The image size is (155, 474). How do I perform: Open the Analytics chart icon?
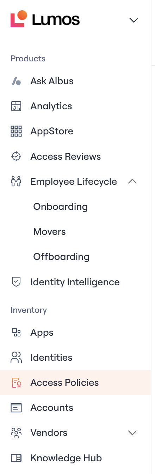(x=16, y=106)
